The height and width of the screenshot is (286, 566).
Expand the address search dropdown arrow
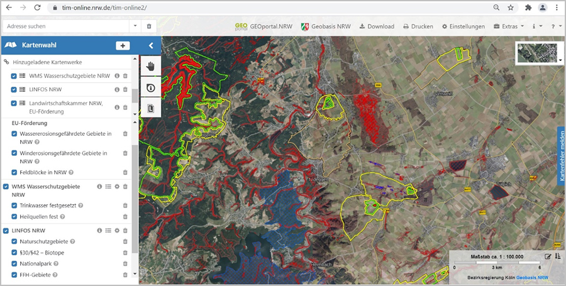(135, 26)
